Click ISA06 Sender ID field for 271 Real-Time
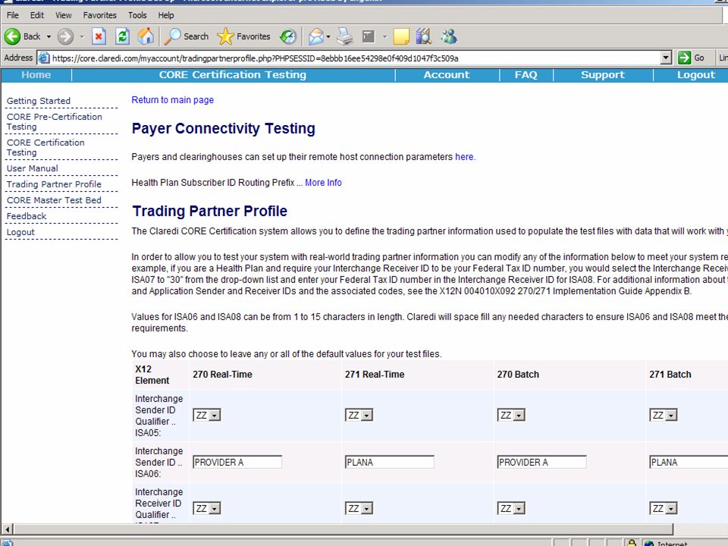This screenshot has height=546, width=728. point(390,462)
